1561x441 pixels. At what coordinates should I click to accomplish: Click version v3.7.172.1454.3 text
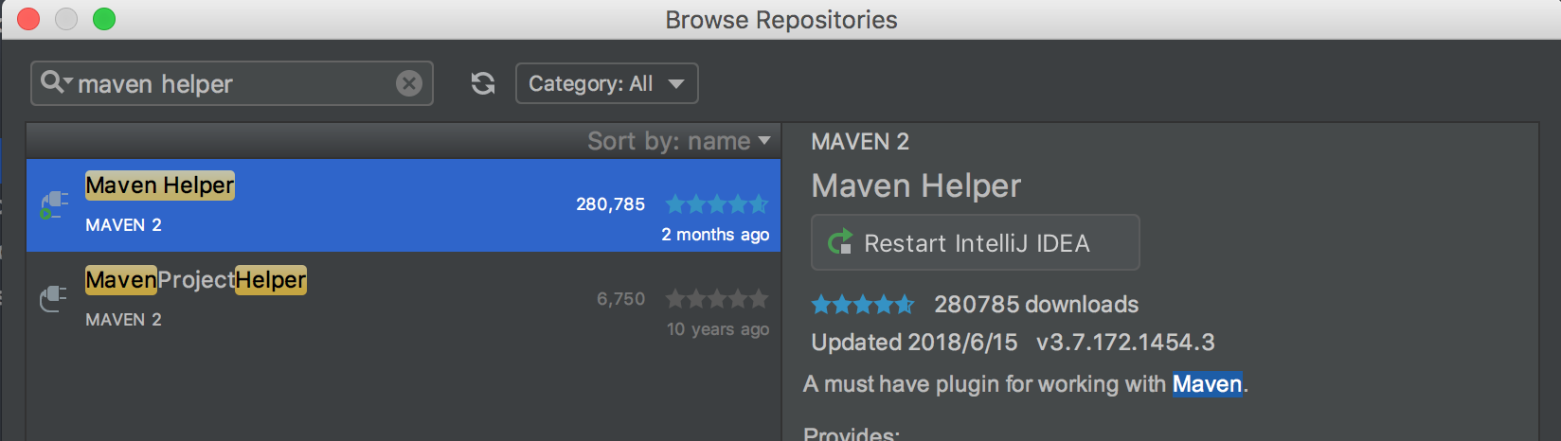(1125, 342)
